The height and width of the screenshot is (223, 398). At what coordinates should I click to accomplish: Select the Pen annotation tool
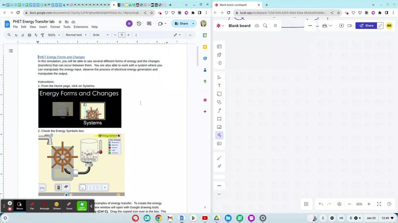[32, 205]
